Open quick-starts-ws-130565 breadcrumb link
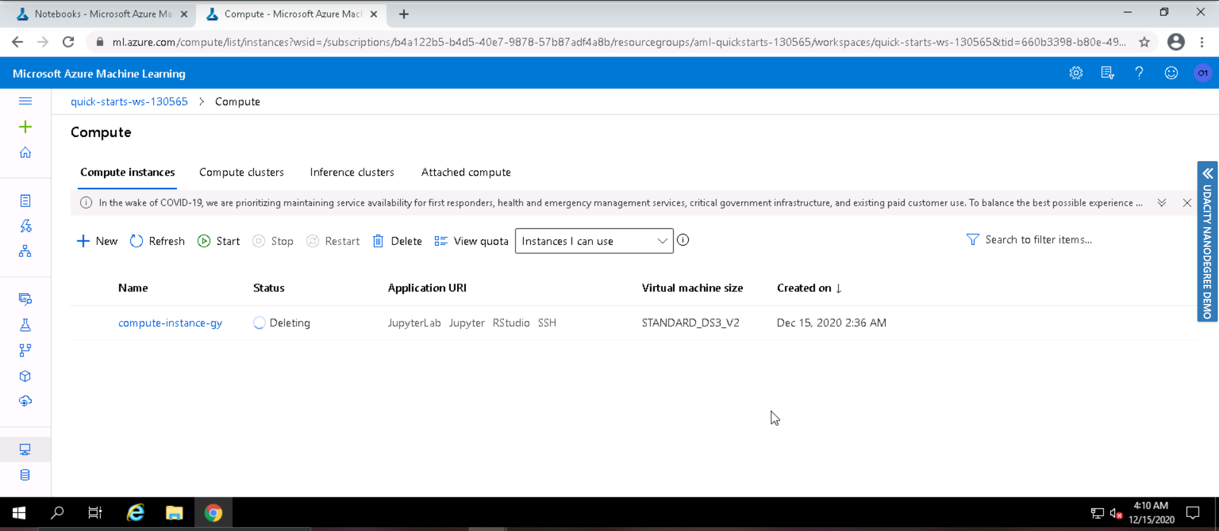Image resolution: width=1219 pixels, height=531 pixels. (x=129, y=102)
